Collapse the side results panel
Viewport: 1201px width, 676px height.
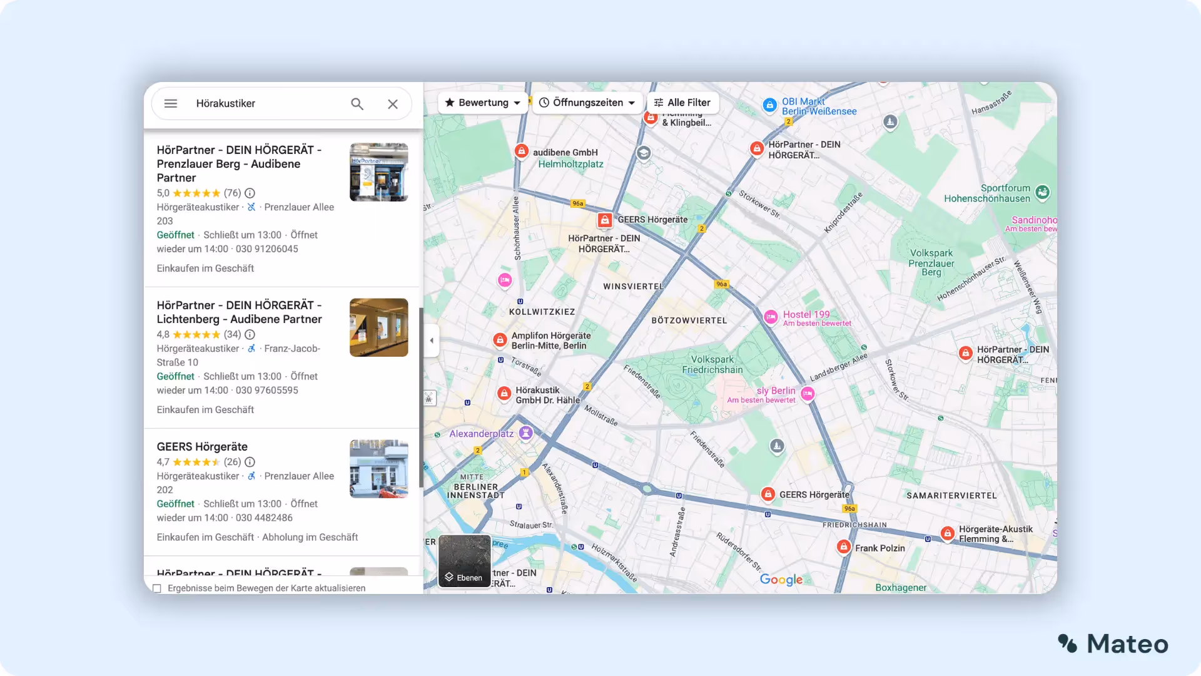coord(432,341)
